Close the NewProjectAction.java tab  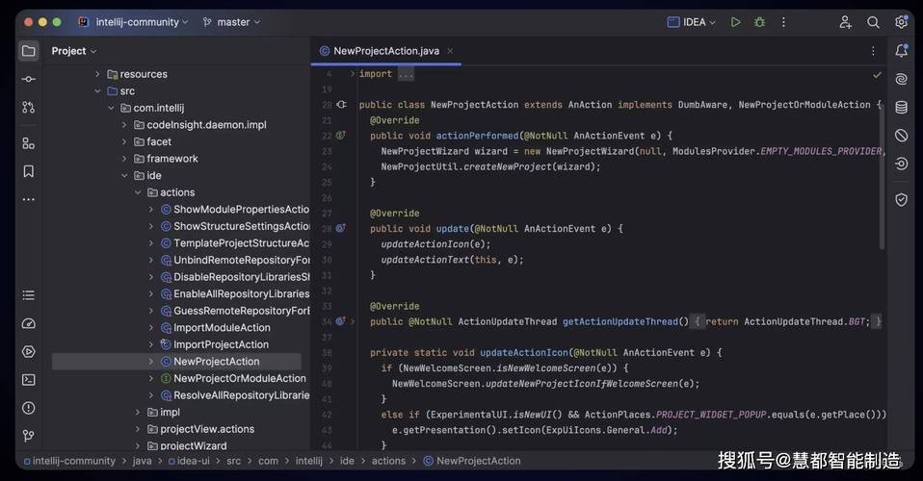(x=450, y=51)
